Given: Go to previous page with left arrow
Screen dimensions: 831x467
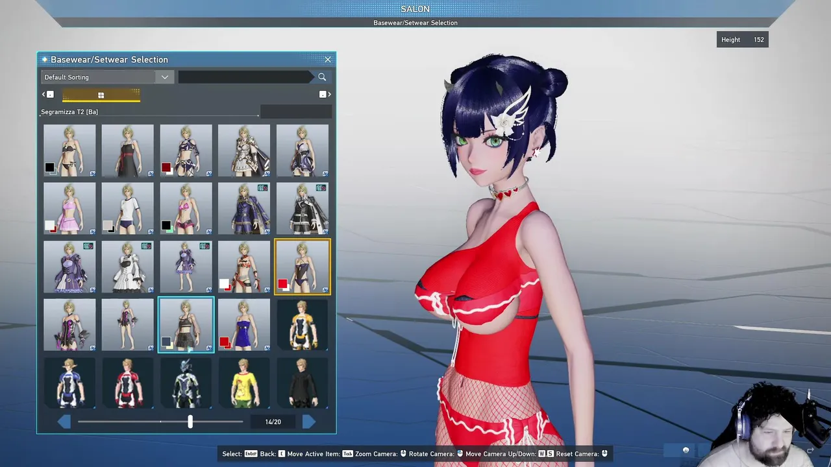Looking at the screenshot, I should point(64,422).
